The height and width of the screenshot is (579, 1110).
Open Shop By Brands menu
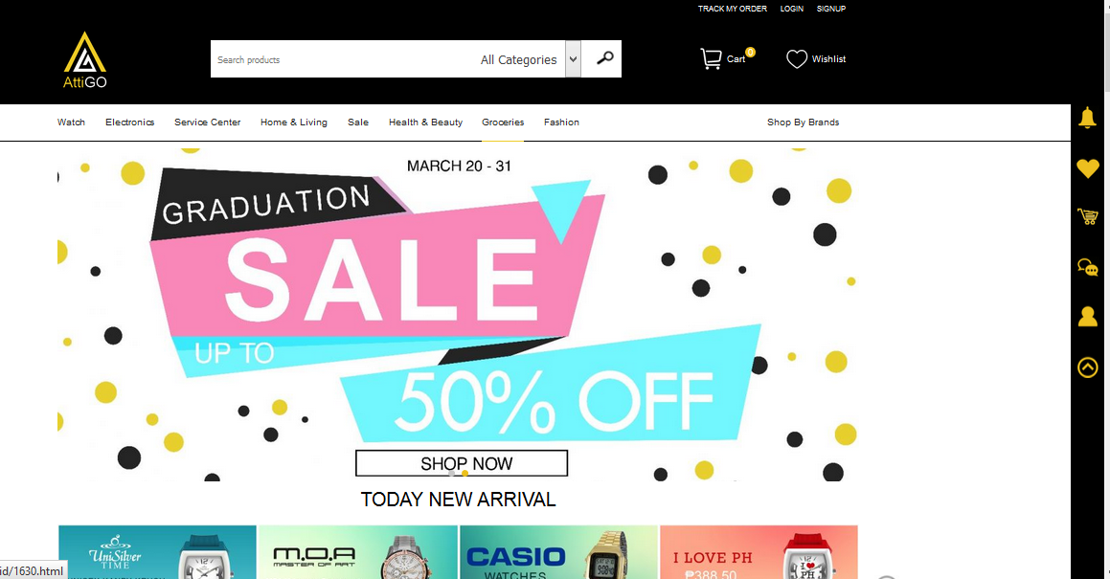coord(803,122)
